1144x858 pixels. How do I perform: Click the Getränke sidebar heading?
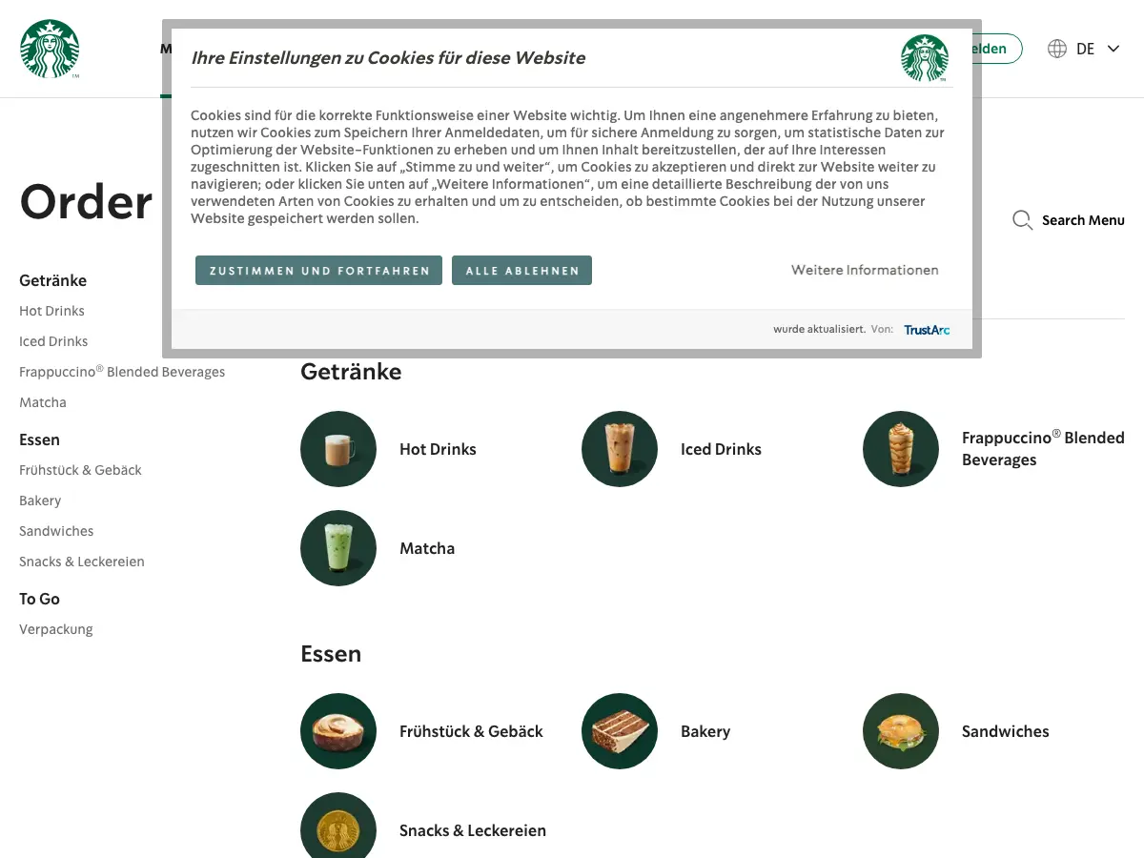pyautogui.click(x=52, y=280)
